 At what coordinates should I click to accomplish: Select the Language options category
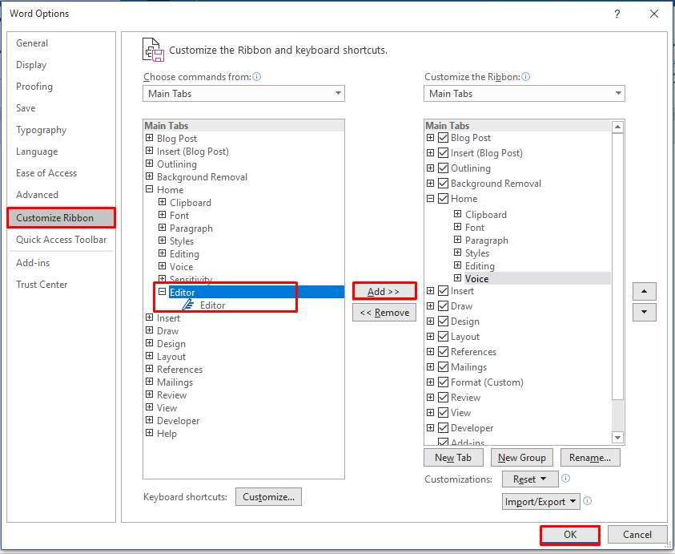37,152
